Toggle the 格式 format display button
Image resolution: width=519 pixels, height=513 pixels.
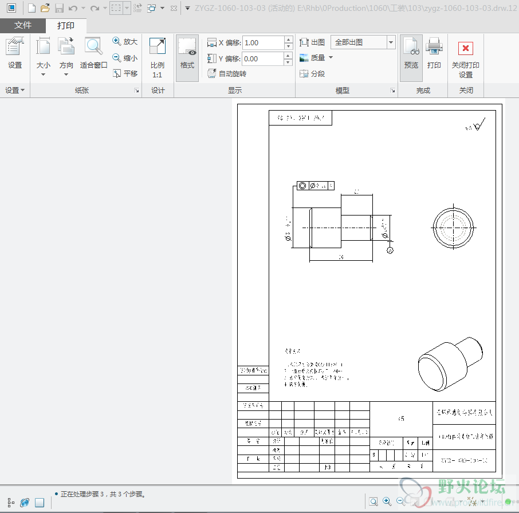(187, 58)
